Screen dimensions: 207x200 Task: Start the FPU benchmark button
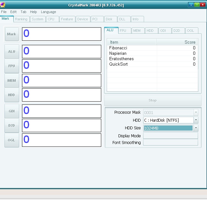(12, 66)
